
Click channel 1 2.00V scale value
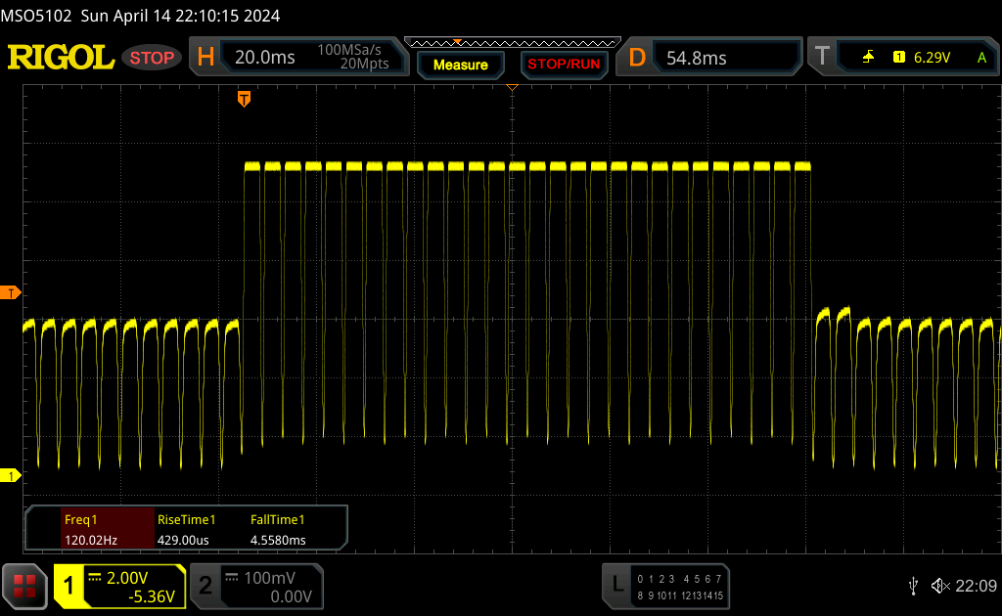(x=127, y=578)
